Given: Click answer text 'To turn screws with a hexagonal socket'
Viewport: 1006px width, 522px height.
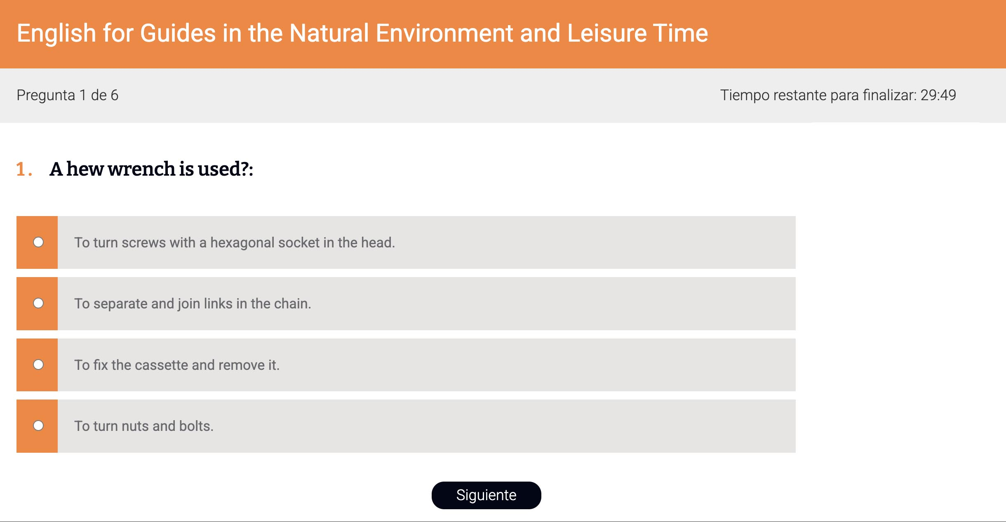Looking at the screenshot, I should (x=234, y=242).
